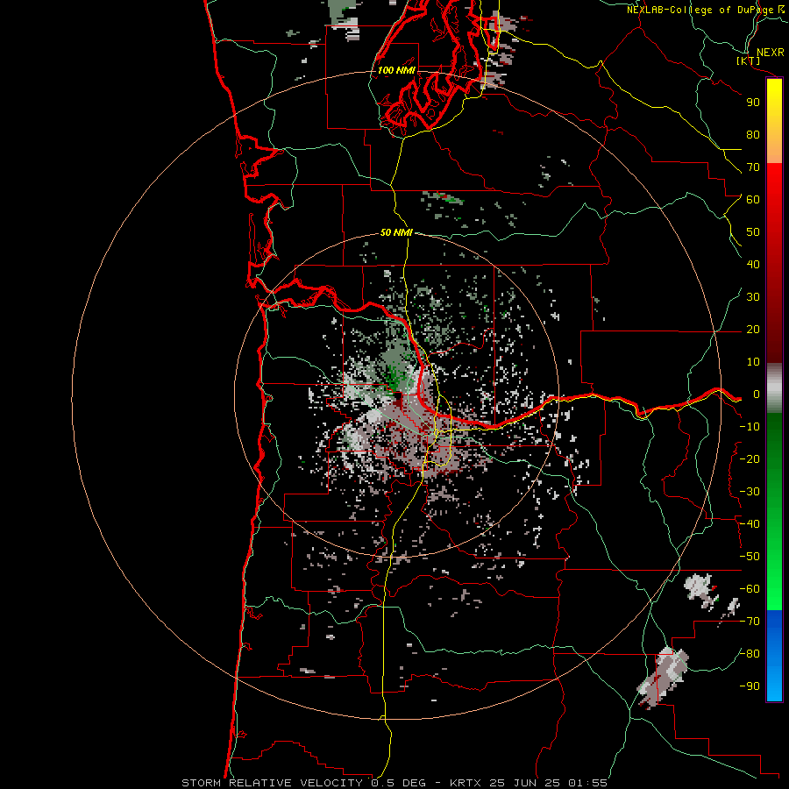Click the 80 value on the velocity scale

(753, 135)
